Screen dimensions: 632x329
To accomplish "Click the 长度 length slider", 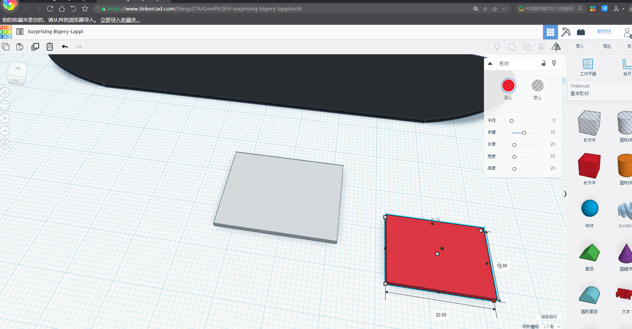I will click(525, 145).
